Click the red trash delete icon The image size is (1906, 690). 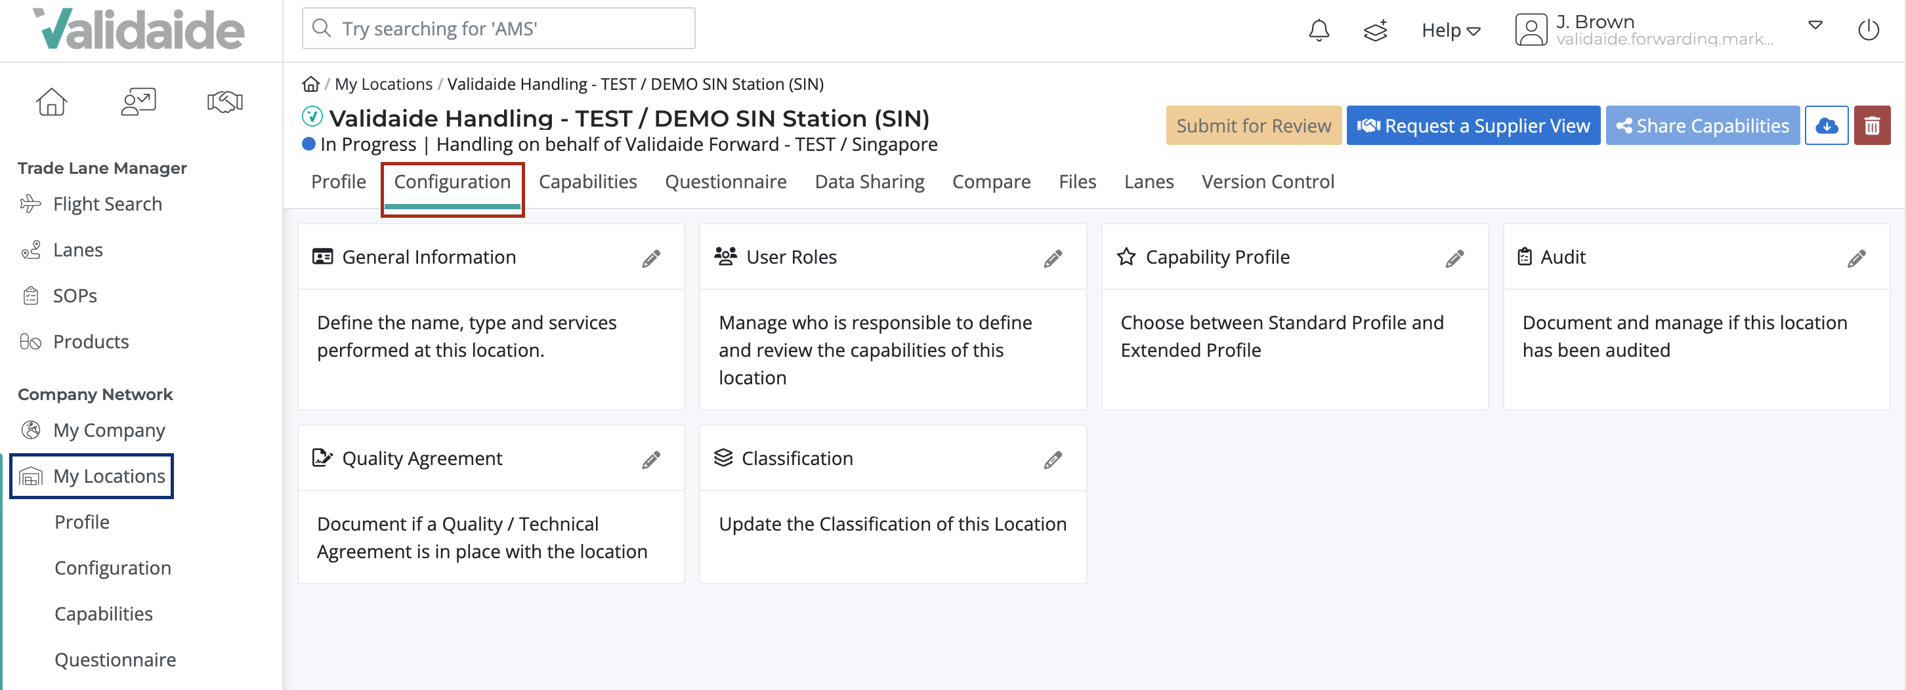point(1873,125)
